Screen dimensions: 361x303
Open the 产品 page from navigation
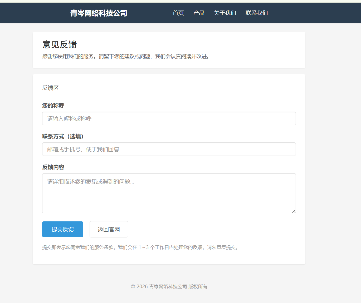click(x=199, y=13)
